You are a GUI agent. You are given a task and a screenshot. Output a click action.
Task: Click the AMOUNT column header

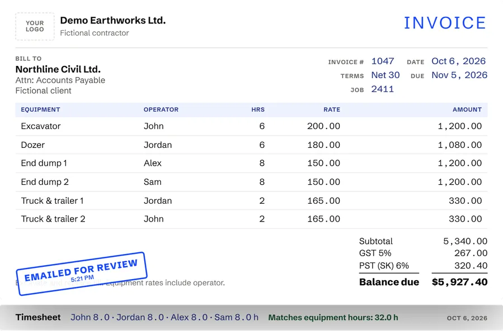click(467, 109)
